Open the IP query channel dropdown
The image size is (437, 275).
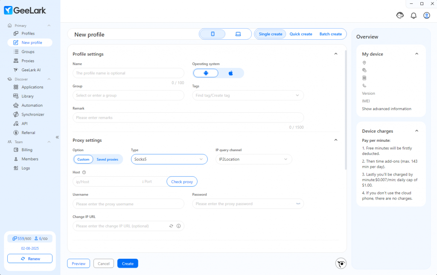click(x=253, y=159)
